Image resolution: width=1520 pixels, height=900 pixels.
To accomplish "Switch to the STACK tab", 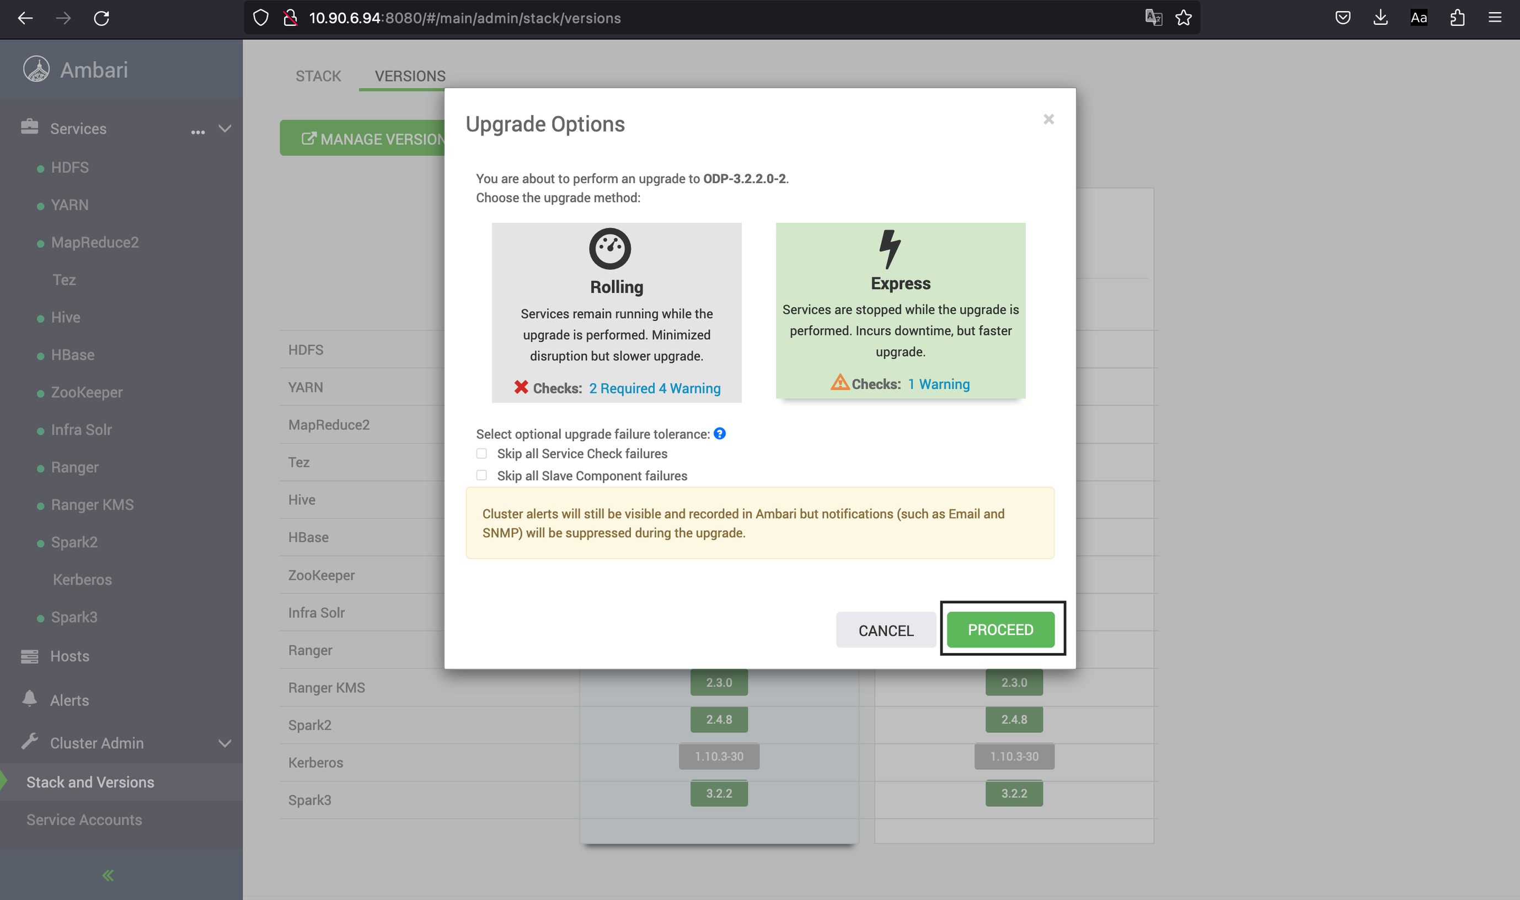I will tap(318, 76).
